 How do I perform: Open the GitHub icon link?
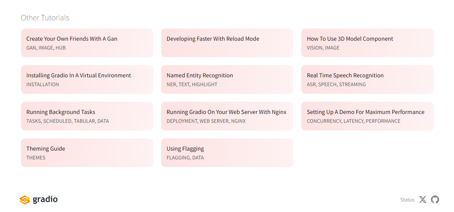tap(435, 199)
